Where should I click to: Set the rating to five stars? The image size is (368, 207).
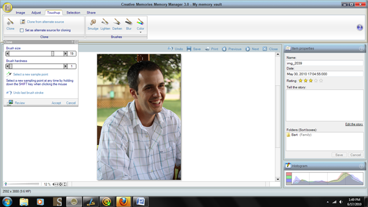click(x=321, y=80)
